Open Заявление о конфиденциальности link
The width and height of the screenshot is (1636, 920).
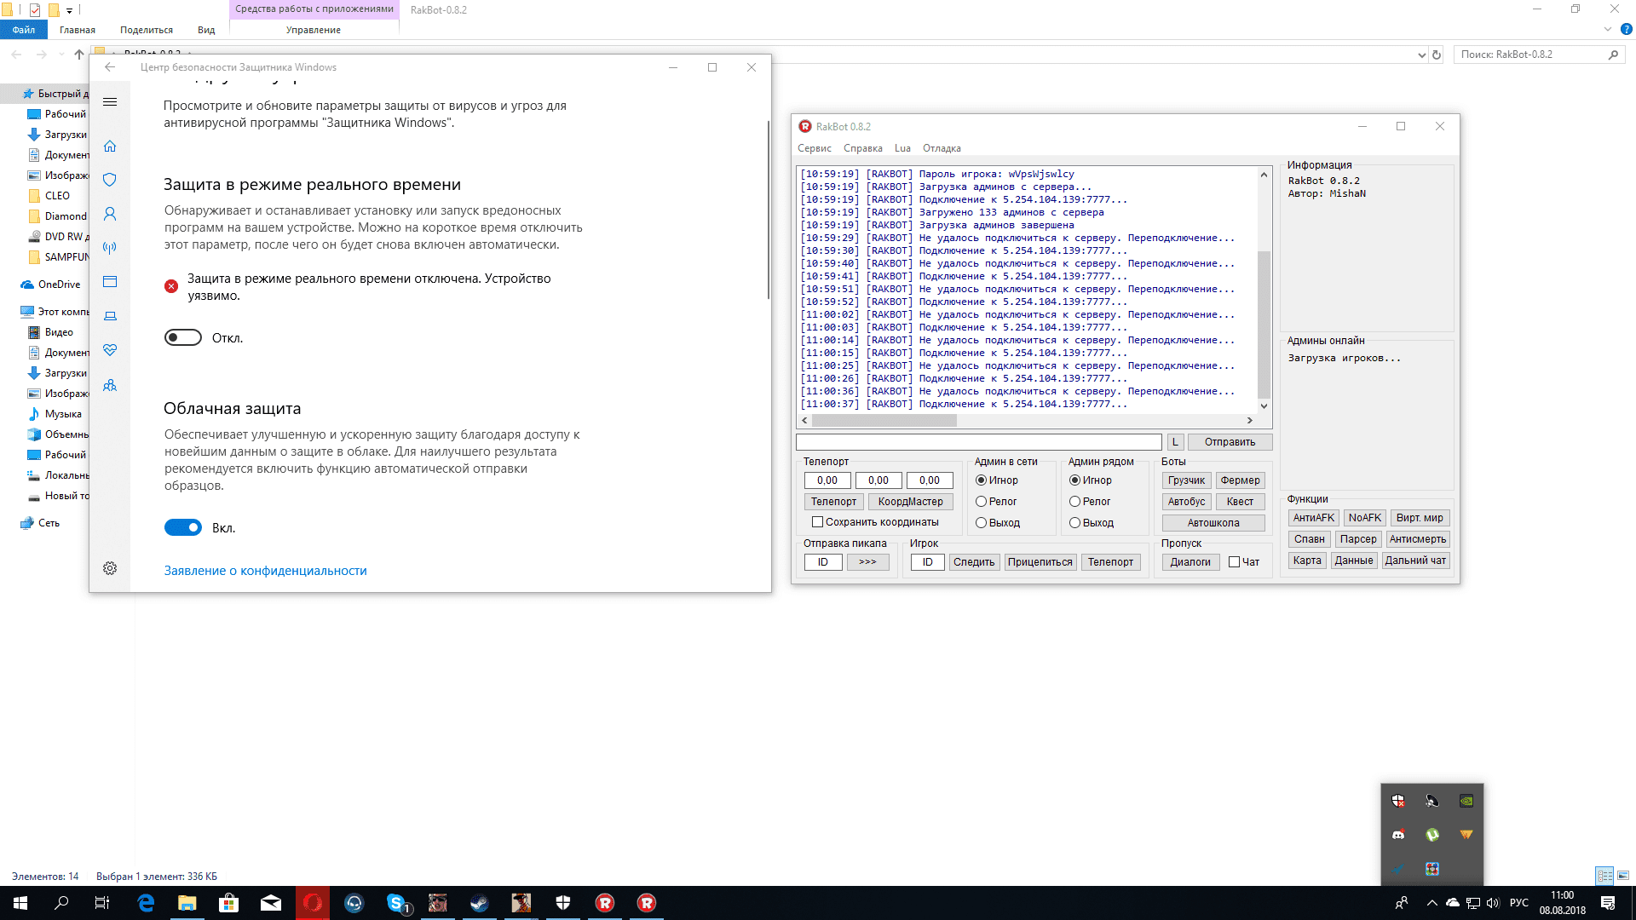[x=265, y=571]
